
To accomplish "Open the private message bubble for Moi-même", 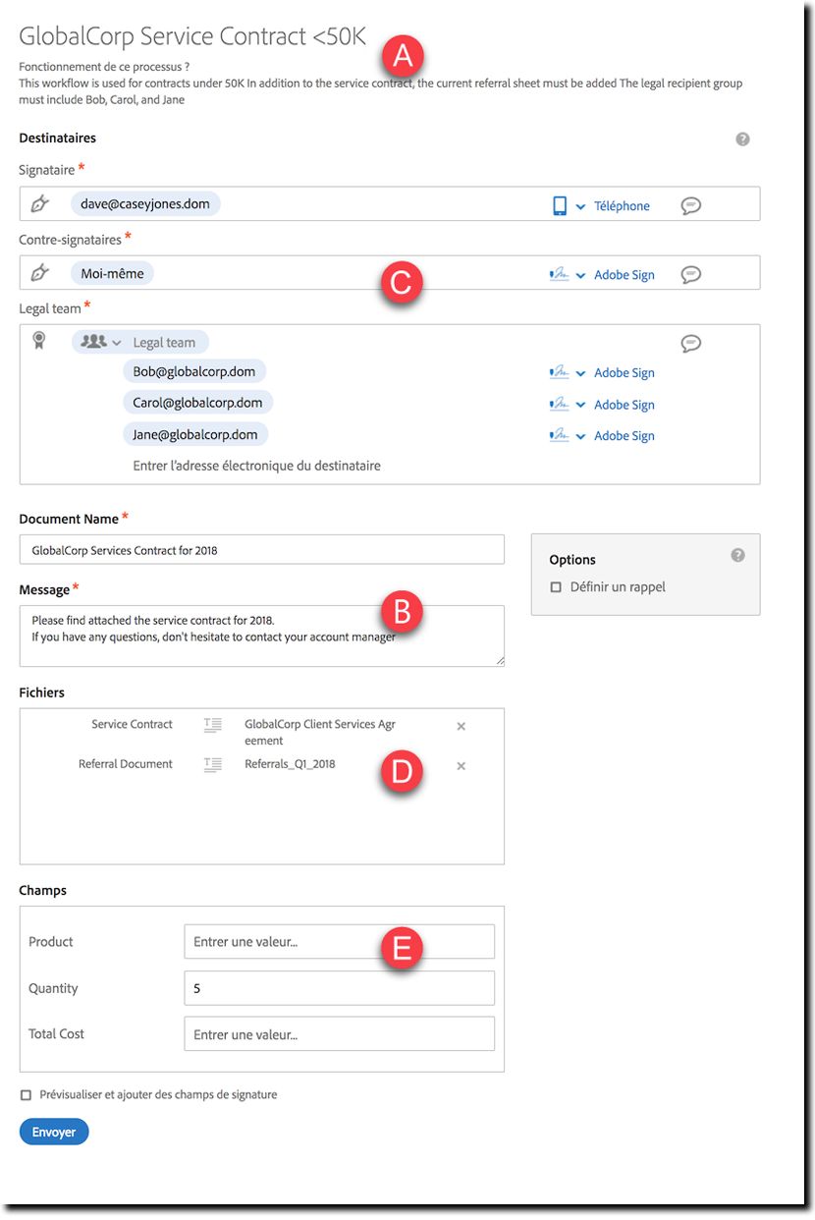I will (x=691, y=275).
